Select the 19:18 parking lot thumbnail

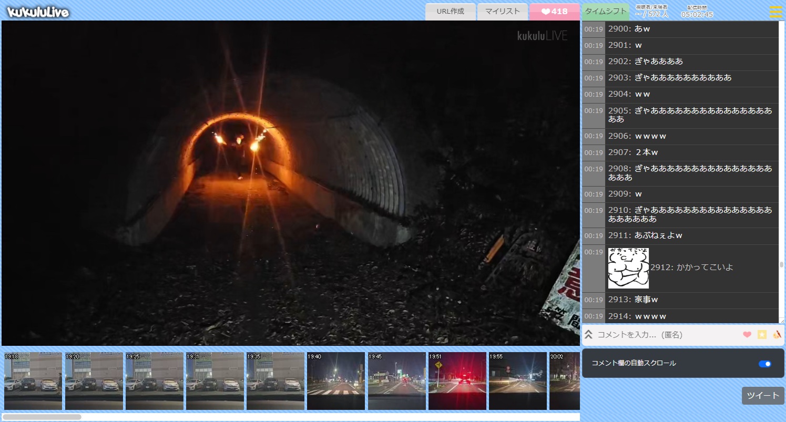[33, 381]
